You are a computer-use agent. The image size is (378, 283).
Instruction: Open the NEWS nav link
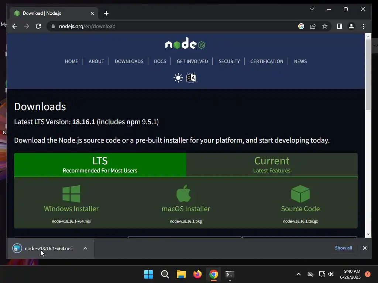300,62
